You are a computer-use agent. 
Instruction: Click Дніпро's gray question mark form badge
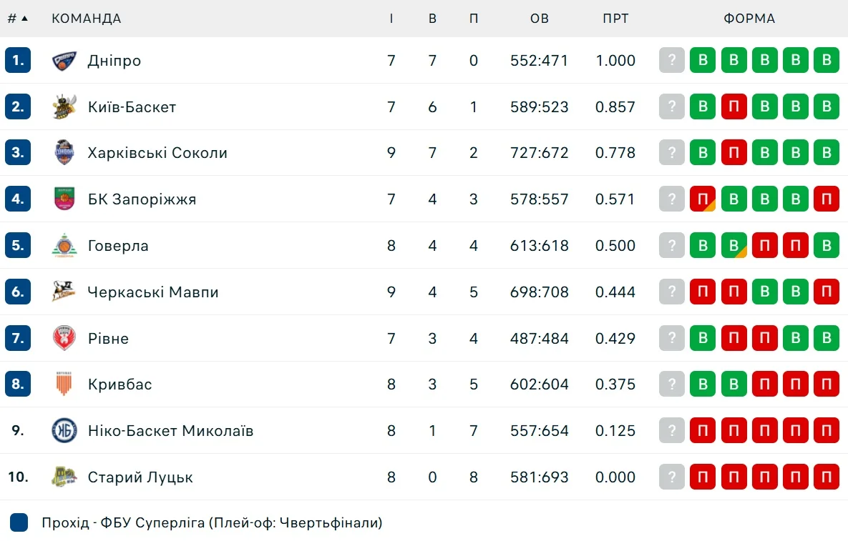[672, 61]
